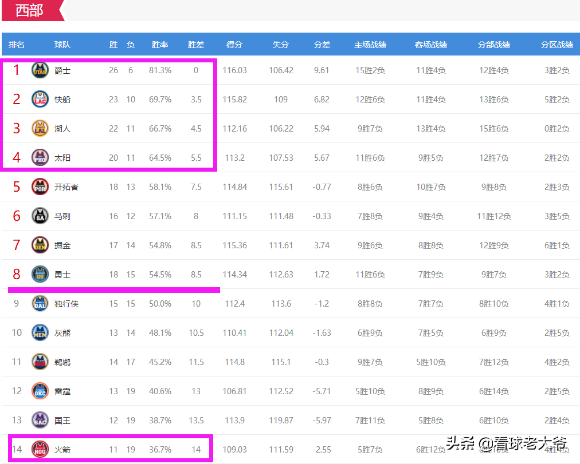Click the Rockets (火箭) team logo

coord(39,449)
